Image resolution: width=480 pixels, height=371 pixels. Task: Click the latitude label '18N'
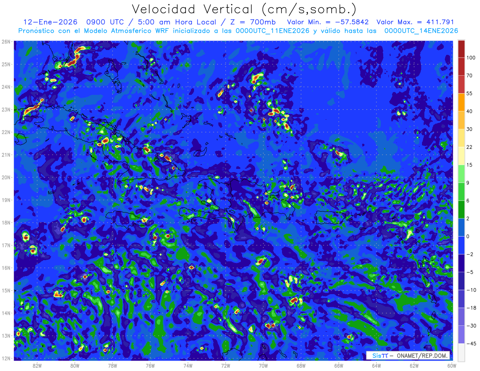coord(6,223)
